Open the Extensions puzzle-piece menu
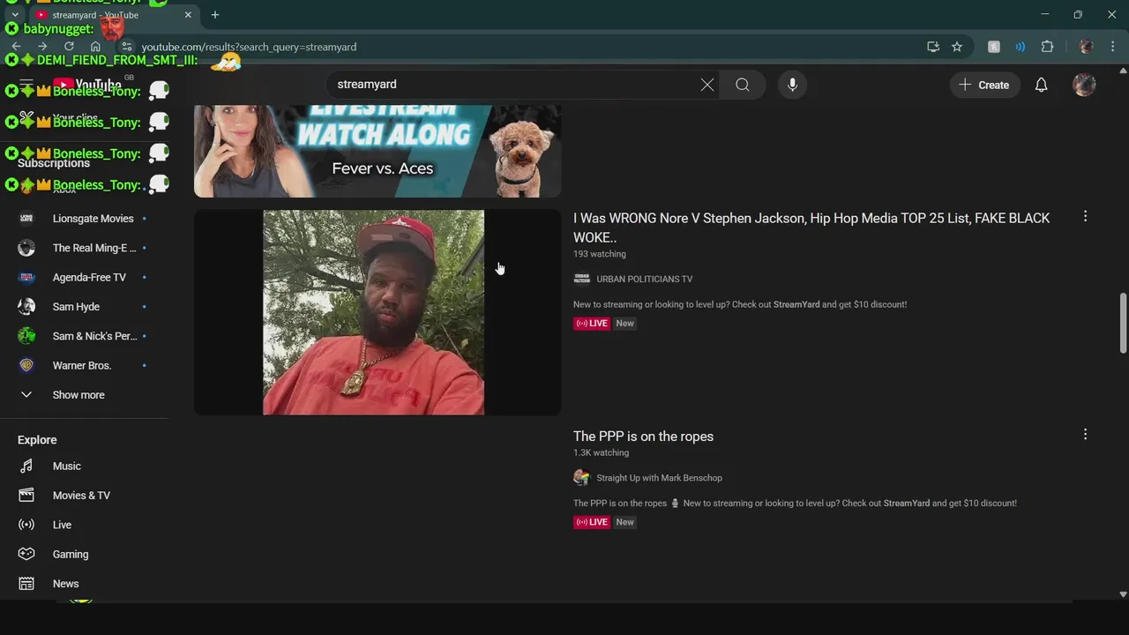The image size is (1129, 635). point(1048,47)
